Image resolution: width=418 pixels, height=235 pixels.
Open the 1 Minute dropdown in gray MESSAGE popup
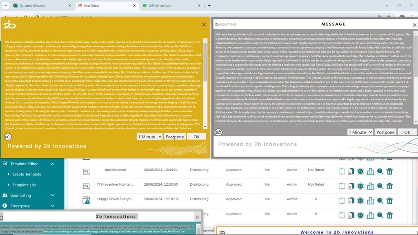360,132
